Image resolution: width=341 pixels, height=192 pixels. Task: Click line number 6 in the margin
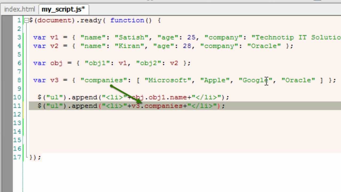pos(19,63)
